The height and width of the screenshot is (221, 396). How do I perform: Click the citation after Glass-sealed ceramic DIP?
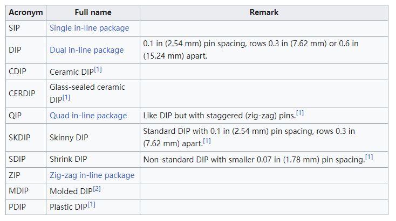tap(66, 97)
